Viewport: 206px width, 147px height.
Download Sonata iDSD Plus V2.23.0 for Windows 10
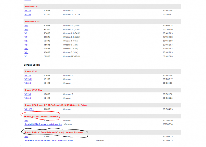click(x=28, y=94)
